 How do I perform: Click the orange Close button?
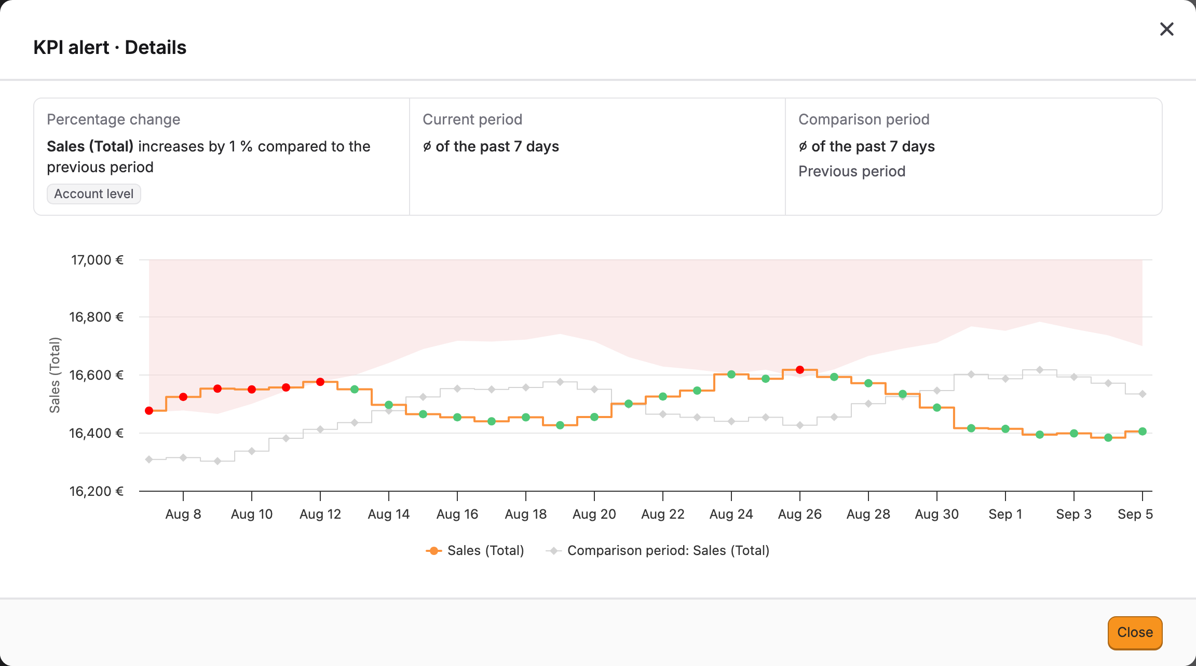(1135, 632)
